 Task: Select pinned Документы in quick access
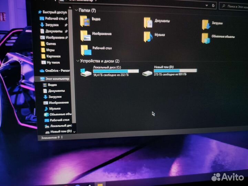pos(54,31)
